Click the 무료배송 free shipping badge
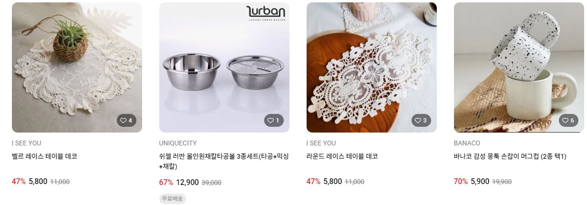Screen dimensions: 587x205 click(172, 198)
